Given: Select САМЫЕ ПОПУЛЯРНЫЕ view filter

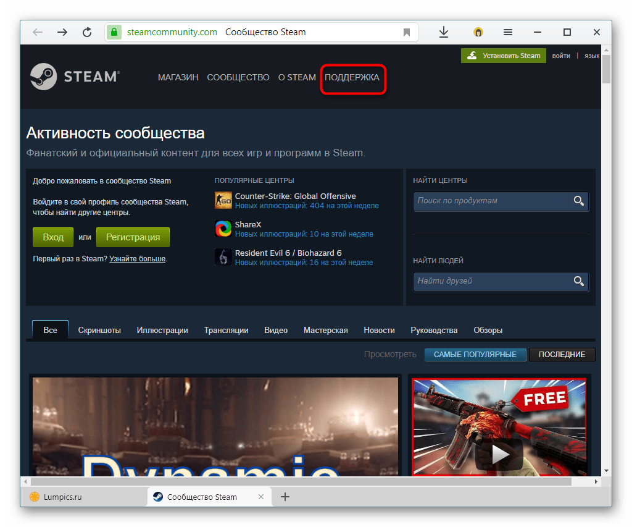Looking at the screenshot, I should 475,354.
